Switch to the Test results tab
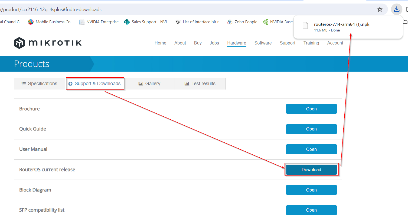 pyautogui.click(x=200, y=84)
